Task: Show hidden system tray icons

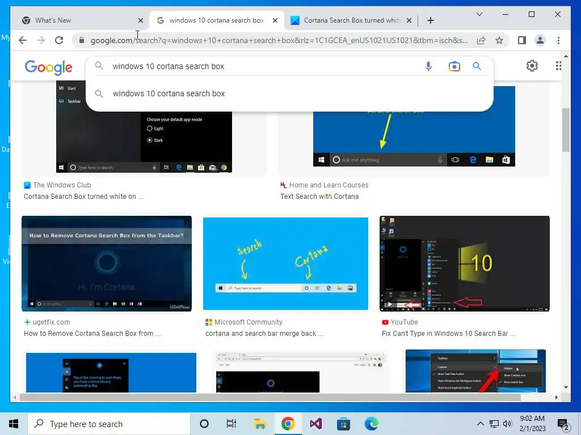Action: coord(480,424)
